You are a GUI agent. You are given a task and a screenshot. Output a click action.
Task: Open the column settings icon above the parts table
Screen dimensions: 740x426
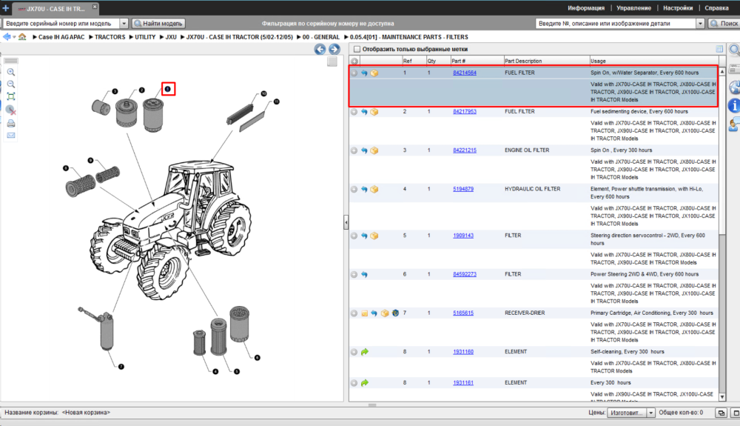click(719, 49)
